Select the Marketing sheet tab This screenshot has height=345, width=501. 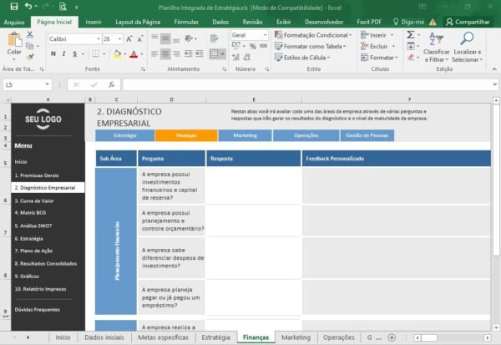(x=296, y=337)
